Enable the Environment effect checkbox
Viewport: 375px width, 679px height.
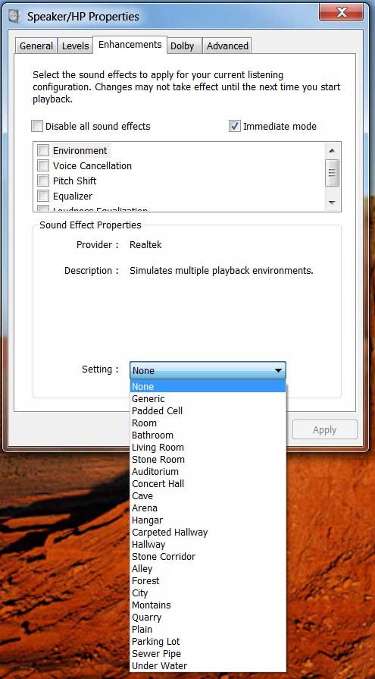[x=43, y=151]
